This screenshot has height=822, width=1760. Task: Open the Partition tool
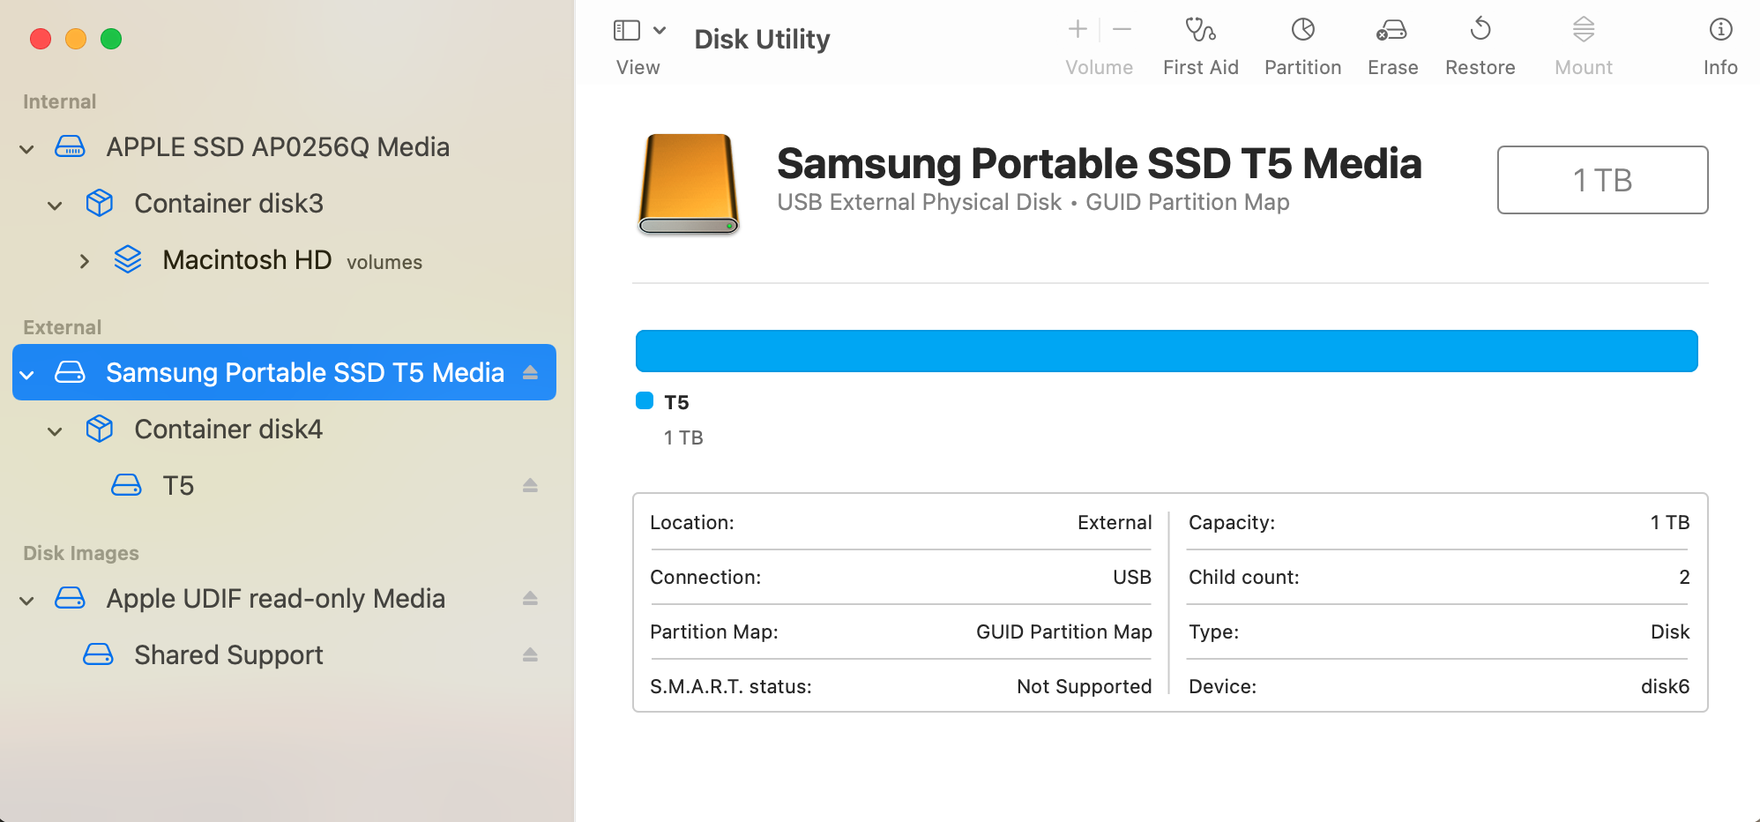coord(1302,31)
